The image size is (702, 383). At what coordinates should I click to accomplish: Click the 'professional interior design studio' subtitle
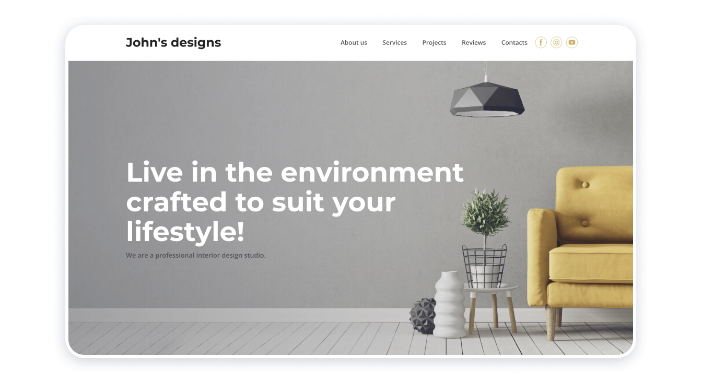[x=196, y=256]
